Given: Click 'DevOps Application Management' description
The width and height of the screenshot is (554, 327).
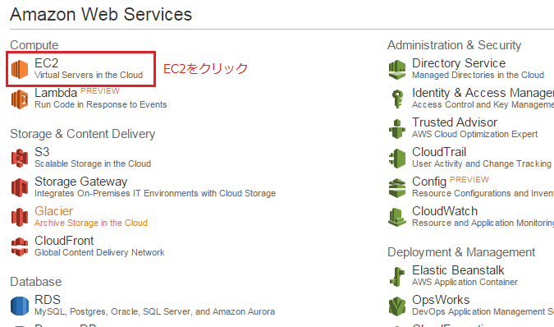Looking at the screenshot, I should click(483, 311).
